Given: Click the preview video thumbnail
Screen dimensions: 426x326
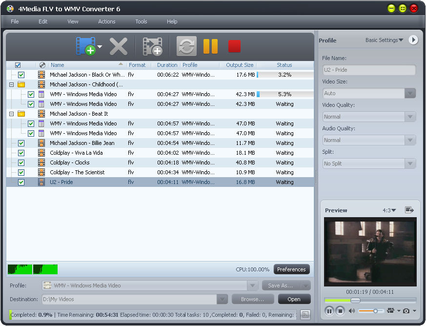Looking at the screenshot, I should (x=370, y=251).
